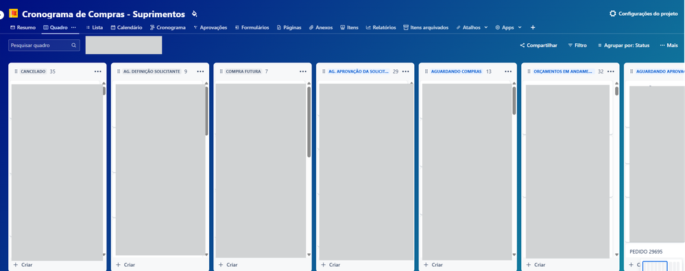Create a card in AG. APROVAÇÃO DA SOLICIT column
The image size is (685, 271).
pyautogui.click(x=331, y=264)
